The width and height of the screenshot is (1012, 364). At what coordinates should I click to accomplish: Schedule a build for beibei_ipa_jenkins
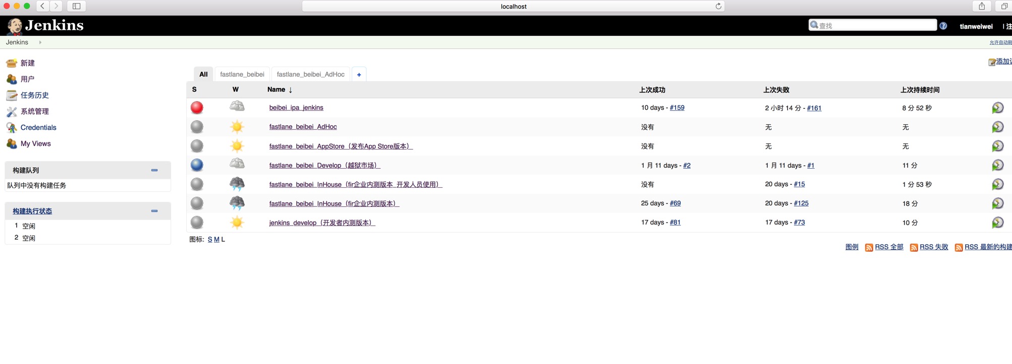click(997, 108)
